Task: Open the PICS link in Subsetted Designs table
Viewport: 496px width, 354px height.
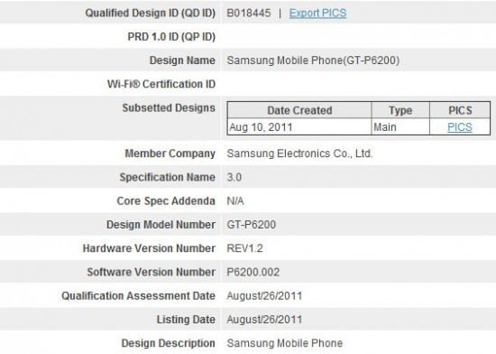Action: coord(460,127)
